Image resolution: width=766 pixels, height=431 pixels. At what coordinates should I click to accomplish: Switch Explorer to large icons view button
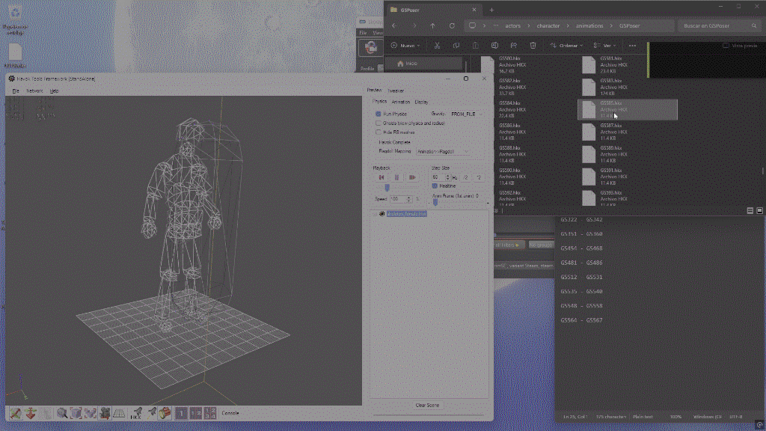tap(760, 210)
